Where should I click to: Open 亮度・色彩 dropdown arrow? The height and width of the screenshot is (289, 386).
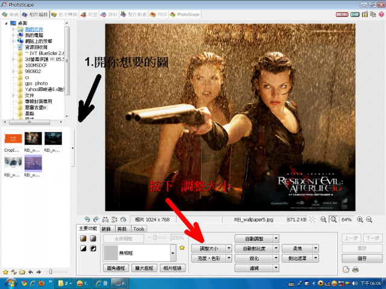[229, 258]
